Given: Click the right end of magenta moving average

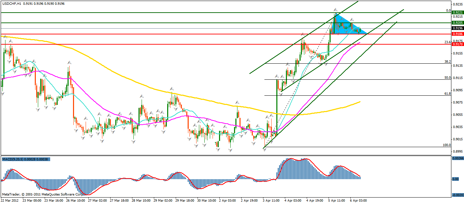Looking at the screenshot, I should [x=359, y=43].
